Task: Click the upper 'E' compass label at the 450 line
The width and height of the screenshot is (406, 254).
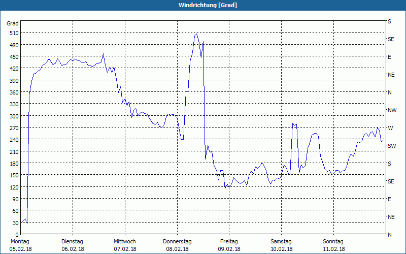Action: tap(389, 57)
